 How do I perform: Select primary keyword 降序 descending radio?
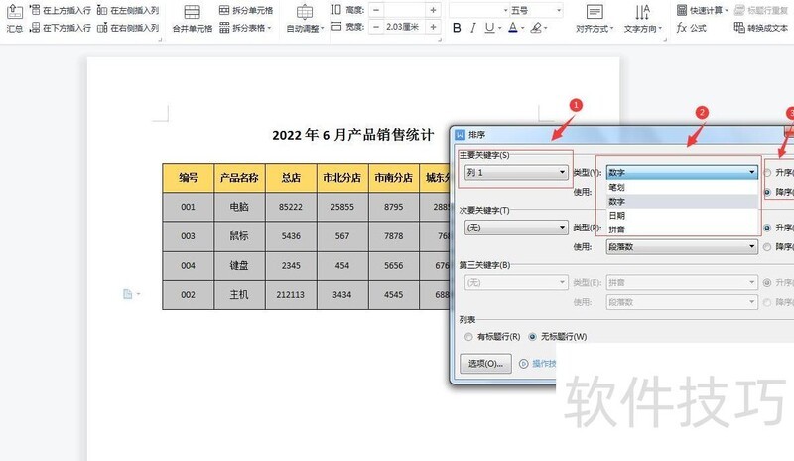pos(767,192)
